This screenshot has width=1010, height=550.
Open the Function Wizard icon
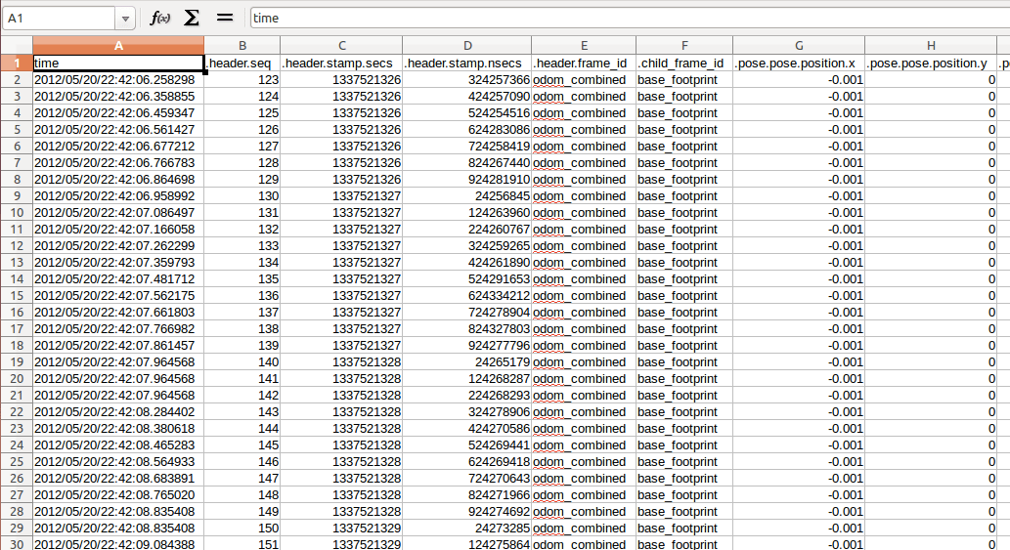pos(159,18)
